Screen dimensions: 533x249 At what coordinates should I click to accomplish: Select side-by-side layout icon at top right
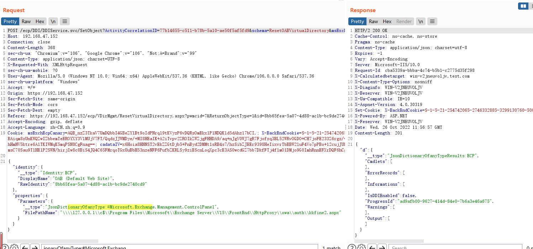(x=523, y=6)
